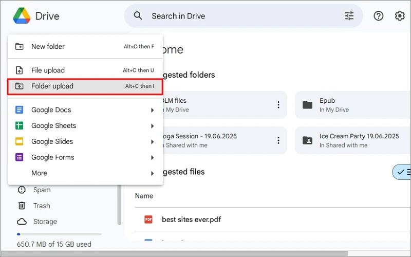Select New folder menu entry
411x257 pixels.
[85, 46]
